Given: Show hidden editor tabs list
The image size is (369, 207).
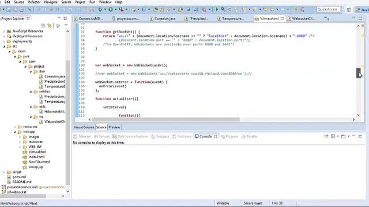Looking at the screenshot, I should [326, 18].
